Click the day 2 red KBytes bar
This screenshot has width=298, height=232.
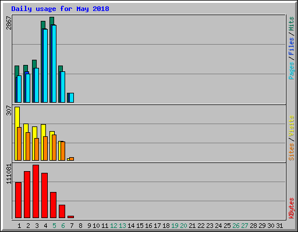pos(27,194)
